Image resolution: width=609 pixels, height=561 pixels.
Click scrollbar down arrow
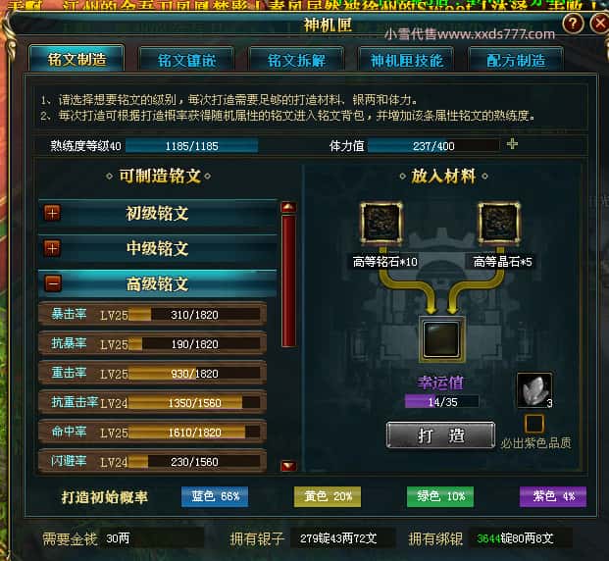[x=288, y=466]
